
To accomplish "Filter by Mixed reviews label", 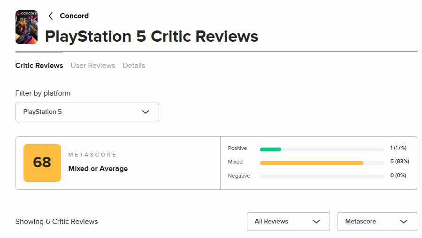I will point(236,162).
